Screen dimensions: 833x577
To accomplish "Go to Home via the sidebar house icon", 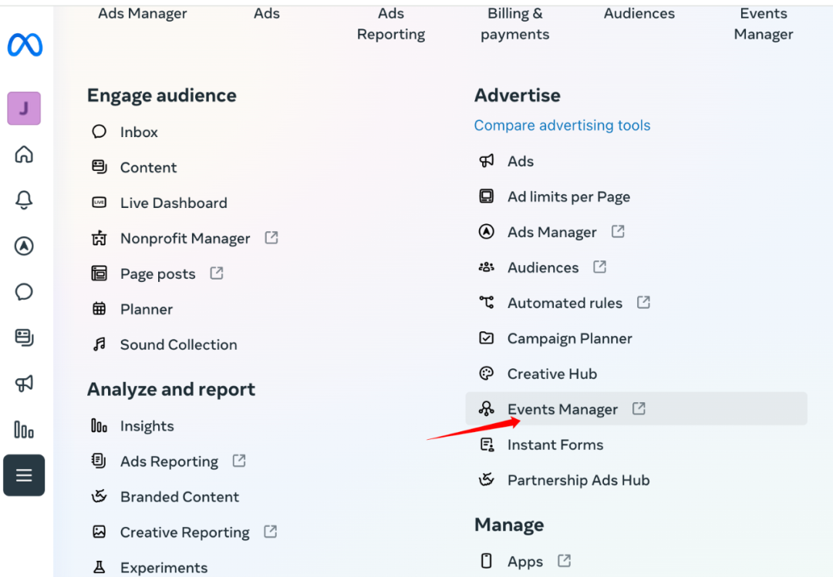I will click(x=24, y=155).
